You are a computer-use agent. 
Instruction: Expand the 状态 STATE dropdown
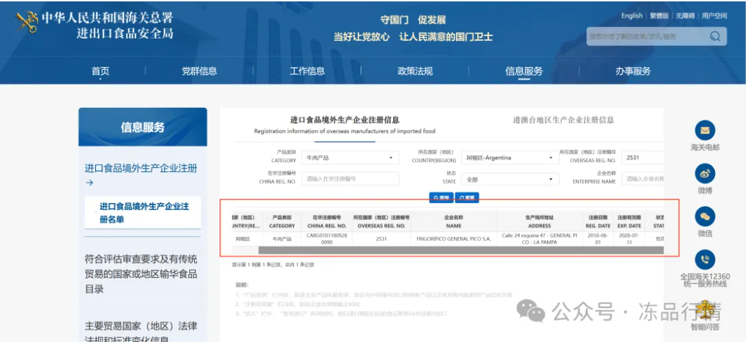509,180
